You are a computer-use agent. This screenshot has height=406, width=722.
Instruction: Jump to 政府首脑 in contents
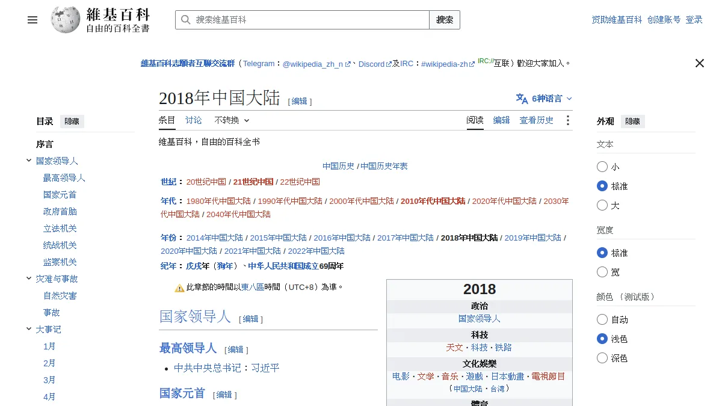[x=60, y=212]
